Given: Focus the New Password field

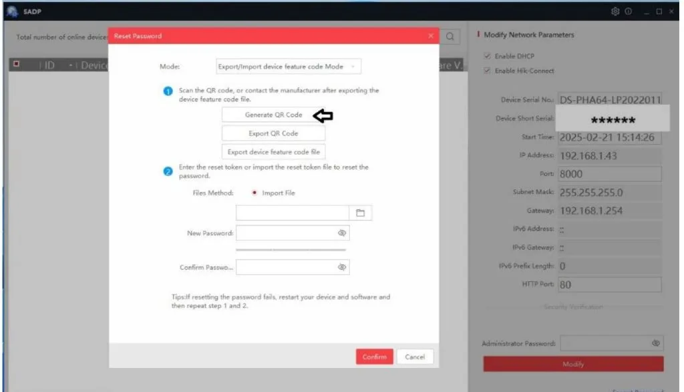Looking at the screenshot, I should pos(293,233).
